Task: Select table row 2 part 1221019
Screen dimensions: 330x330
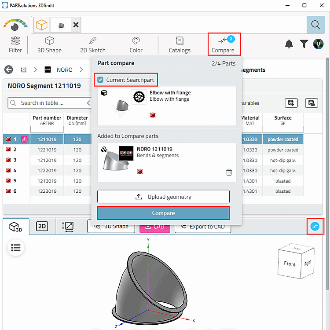Action: (47, 150)
